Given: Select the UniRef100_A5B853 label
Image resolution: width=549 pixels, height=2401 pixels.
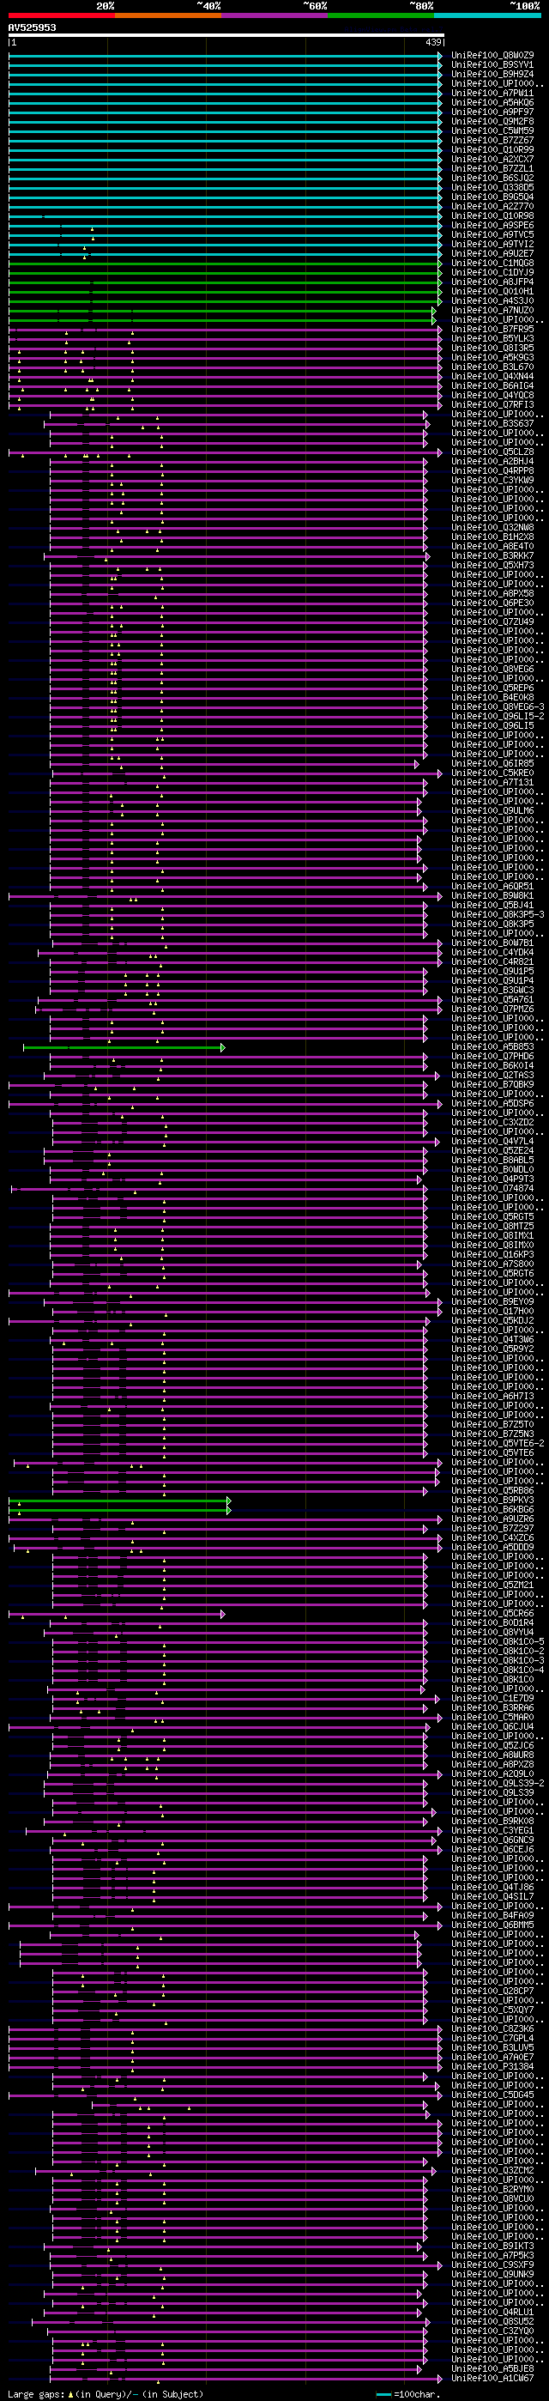Looking at the screenshot, I should 493,1047.
